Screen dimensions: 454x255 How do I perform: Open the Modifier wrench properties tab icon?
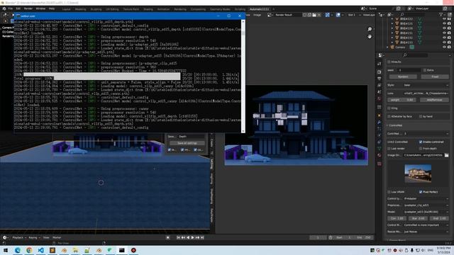(x=380, y=122)
